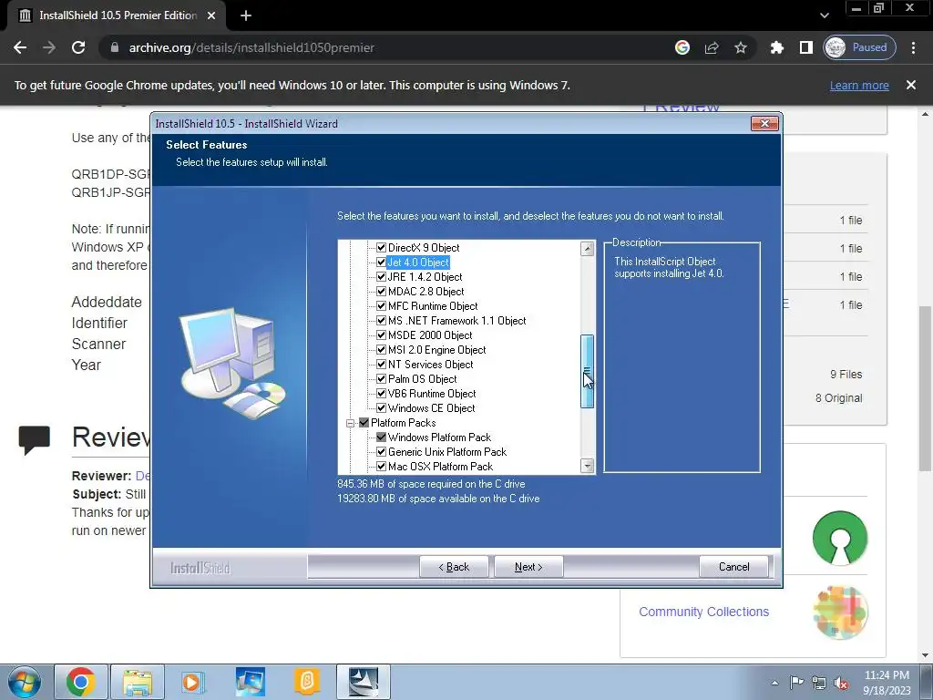Toggle the Platform Packs parent checkbox
Viewport: 933px width, 700px height.
tap(364, 423)
